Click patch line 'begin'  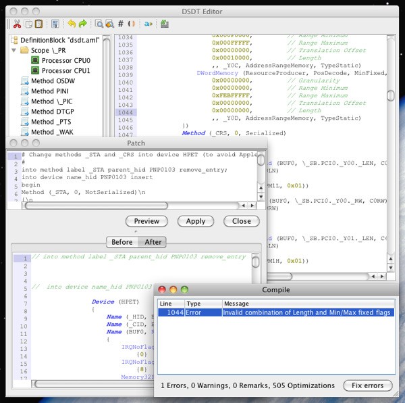click(x=31, y=185)
